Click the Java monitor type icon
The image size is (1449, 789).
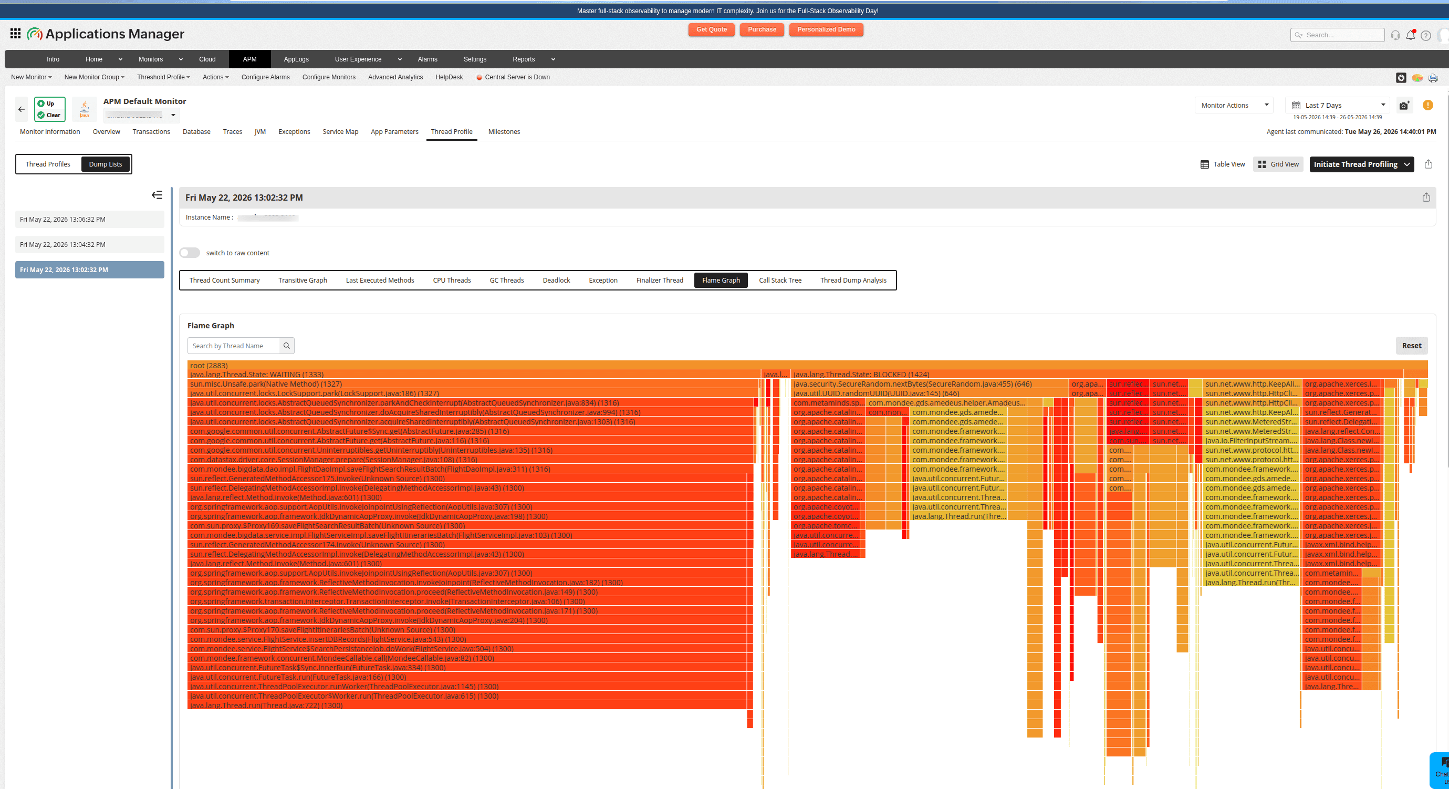[x=85, y=109]
